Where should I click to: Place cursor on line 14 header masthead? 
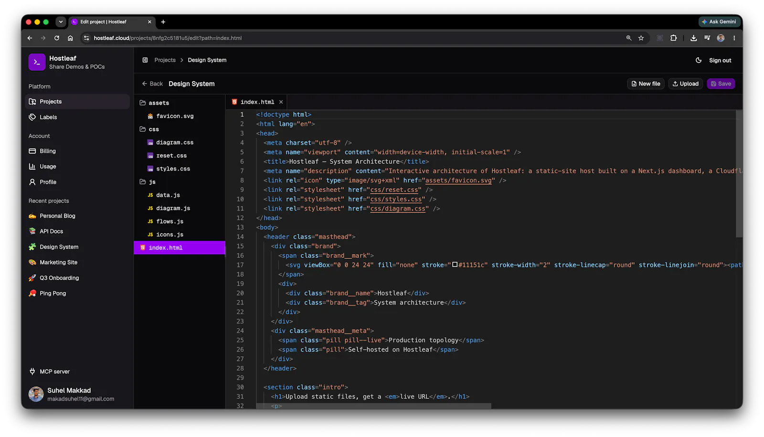tap(309, 237)
